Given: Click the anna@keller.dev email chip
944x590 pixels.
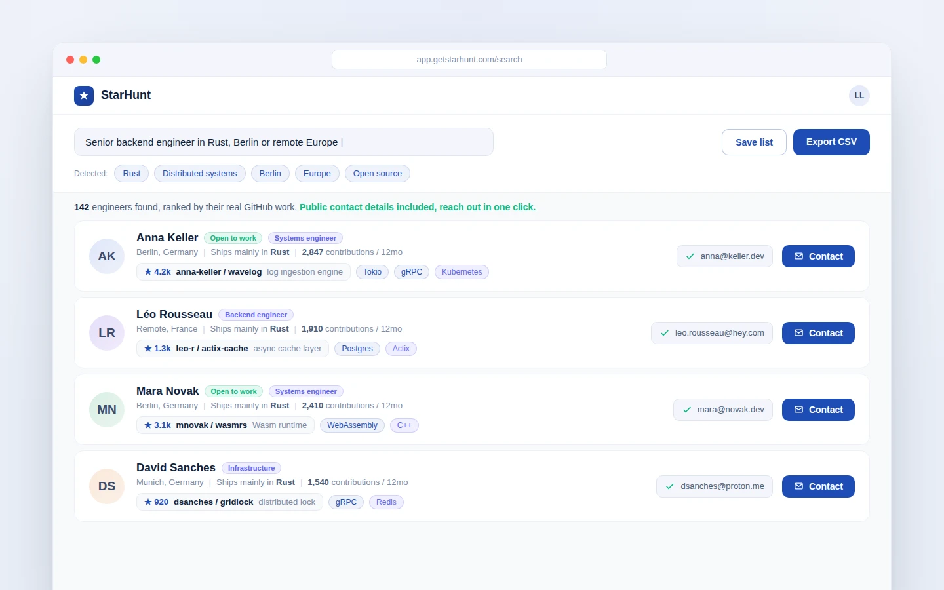Looking at the screenshot, I should tap(725, 256).
